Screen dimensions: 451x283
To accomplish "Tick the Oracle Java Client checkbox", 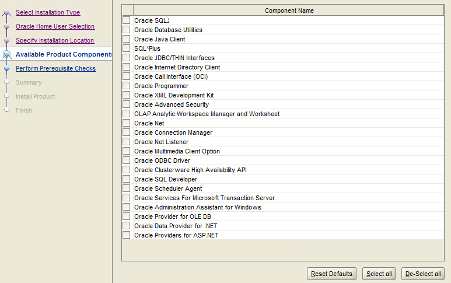I will point(126,39).
